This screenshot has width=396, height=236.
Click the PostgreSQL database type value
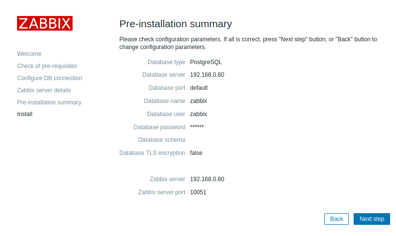pyautogui.click(x=206, y=62)
